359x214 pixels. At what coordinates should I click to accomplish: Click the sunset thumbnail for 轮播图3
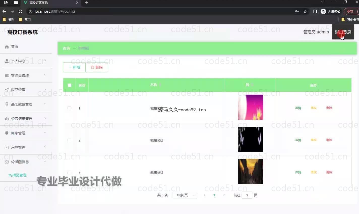(x=250, y=171)
